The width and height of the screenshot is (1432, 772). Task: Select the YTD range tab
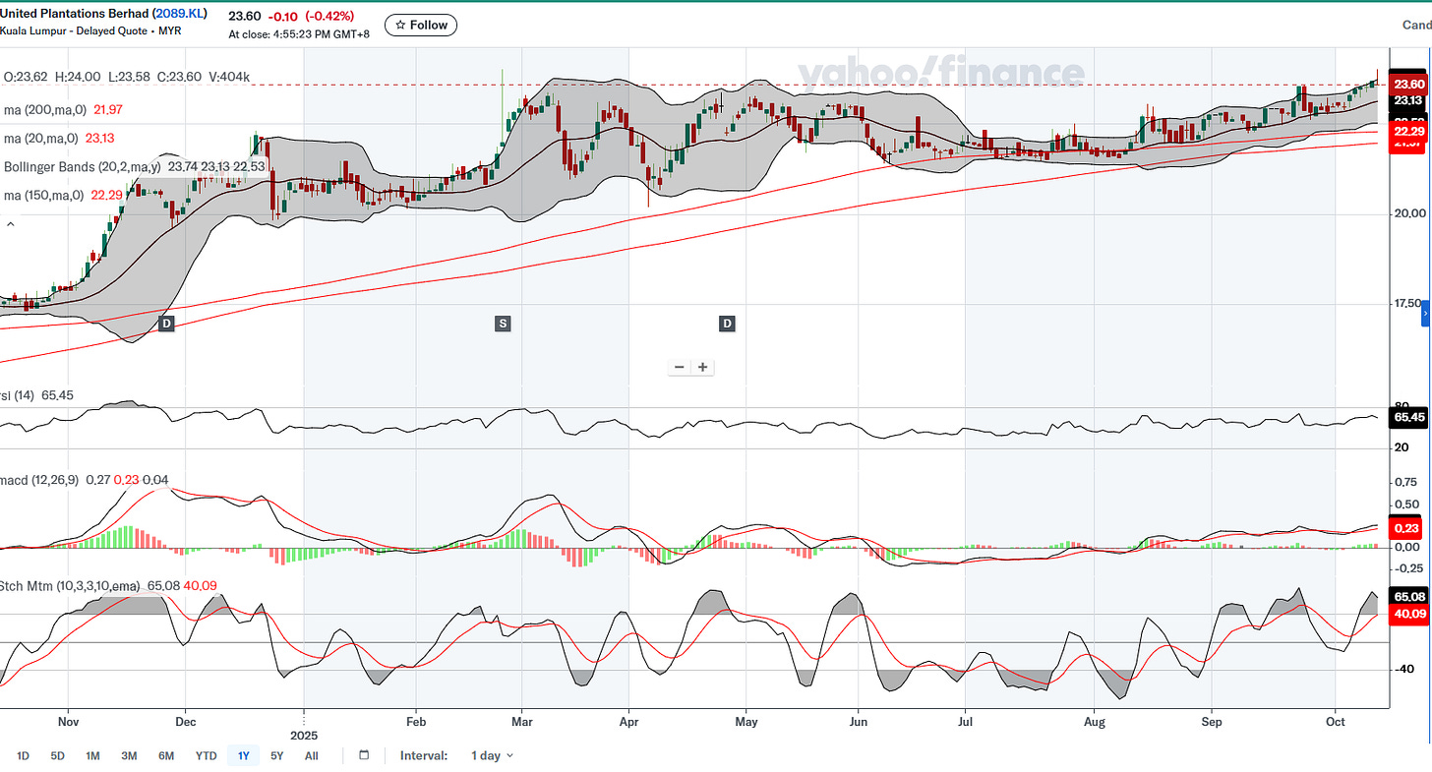[x=206, y=755]
